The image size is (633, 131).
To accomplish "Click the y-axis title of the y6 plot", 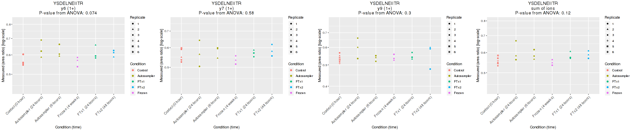I will click(x=3, y=56).
